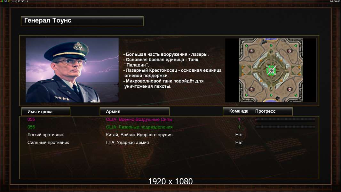The height and width of the screenshot is (192, 341).
Task: Click the top-center green supply icon on minimap
Action: pyautogui.click(x=271, y=46)
